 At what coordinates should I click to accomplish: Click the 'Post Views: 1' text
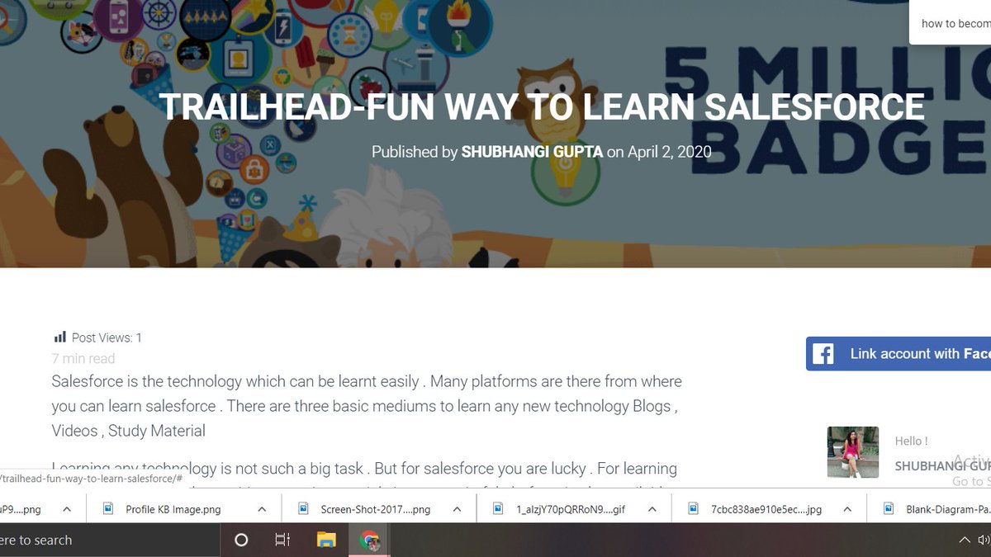[x=107, y=338]
